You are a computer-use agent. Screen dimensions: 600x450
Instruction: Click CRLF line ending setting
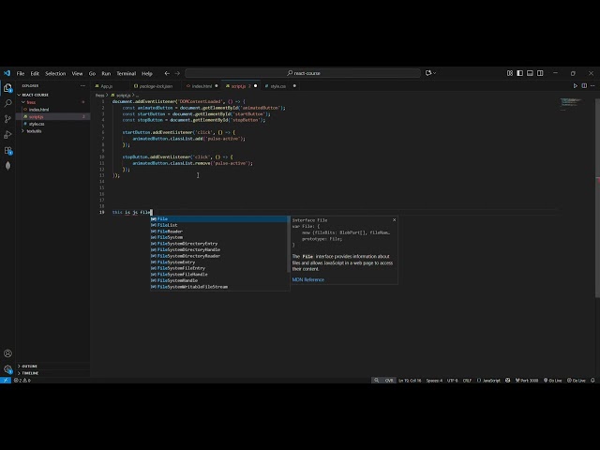[467, 381]
